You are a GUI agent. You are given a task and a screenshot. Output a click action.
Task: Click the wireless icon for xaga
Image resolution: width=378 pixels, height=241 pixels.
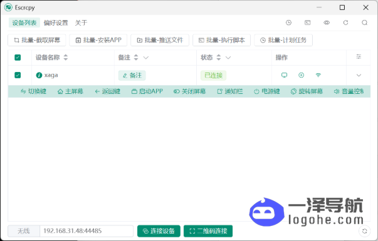coord(318,75)
